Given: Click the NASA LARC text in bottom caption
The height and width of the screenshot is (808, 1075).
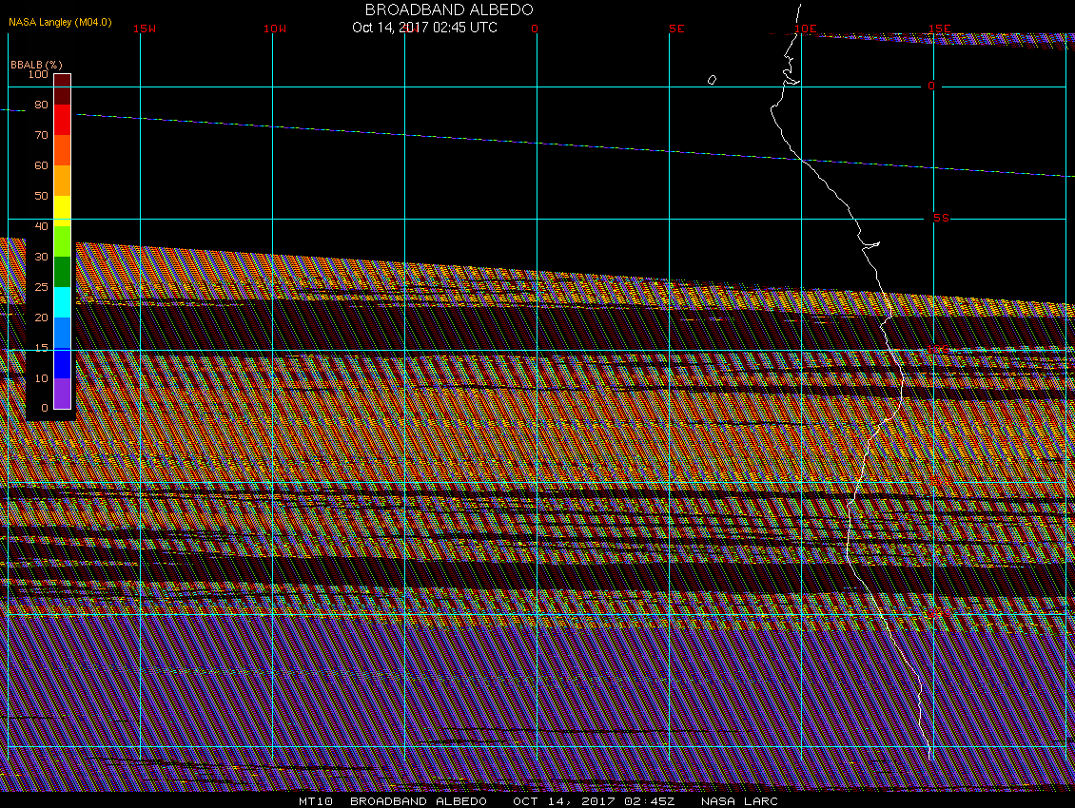Looking at the screenshot, I should (739, 801).
